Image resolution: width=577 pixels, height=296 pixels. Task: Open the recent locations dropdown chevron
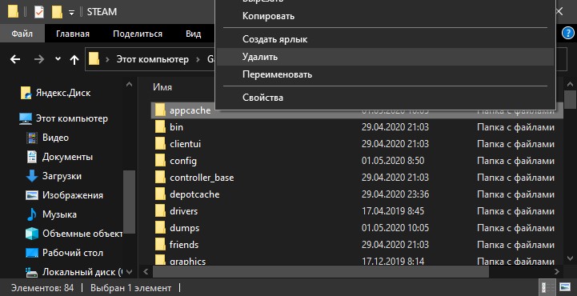pos(58,59)
